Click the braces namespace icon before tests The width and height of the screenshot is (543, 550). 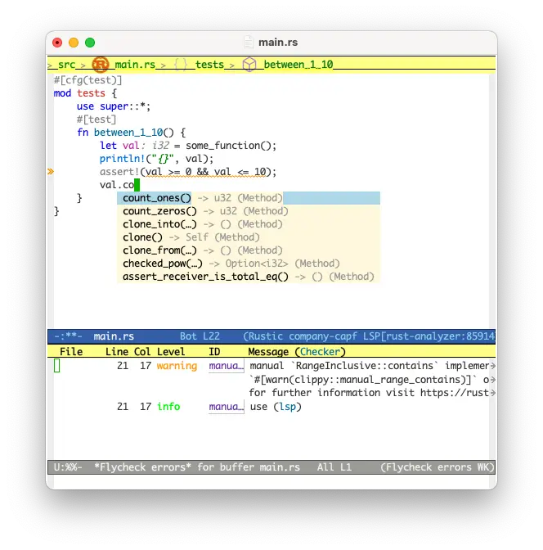[181, 65]
